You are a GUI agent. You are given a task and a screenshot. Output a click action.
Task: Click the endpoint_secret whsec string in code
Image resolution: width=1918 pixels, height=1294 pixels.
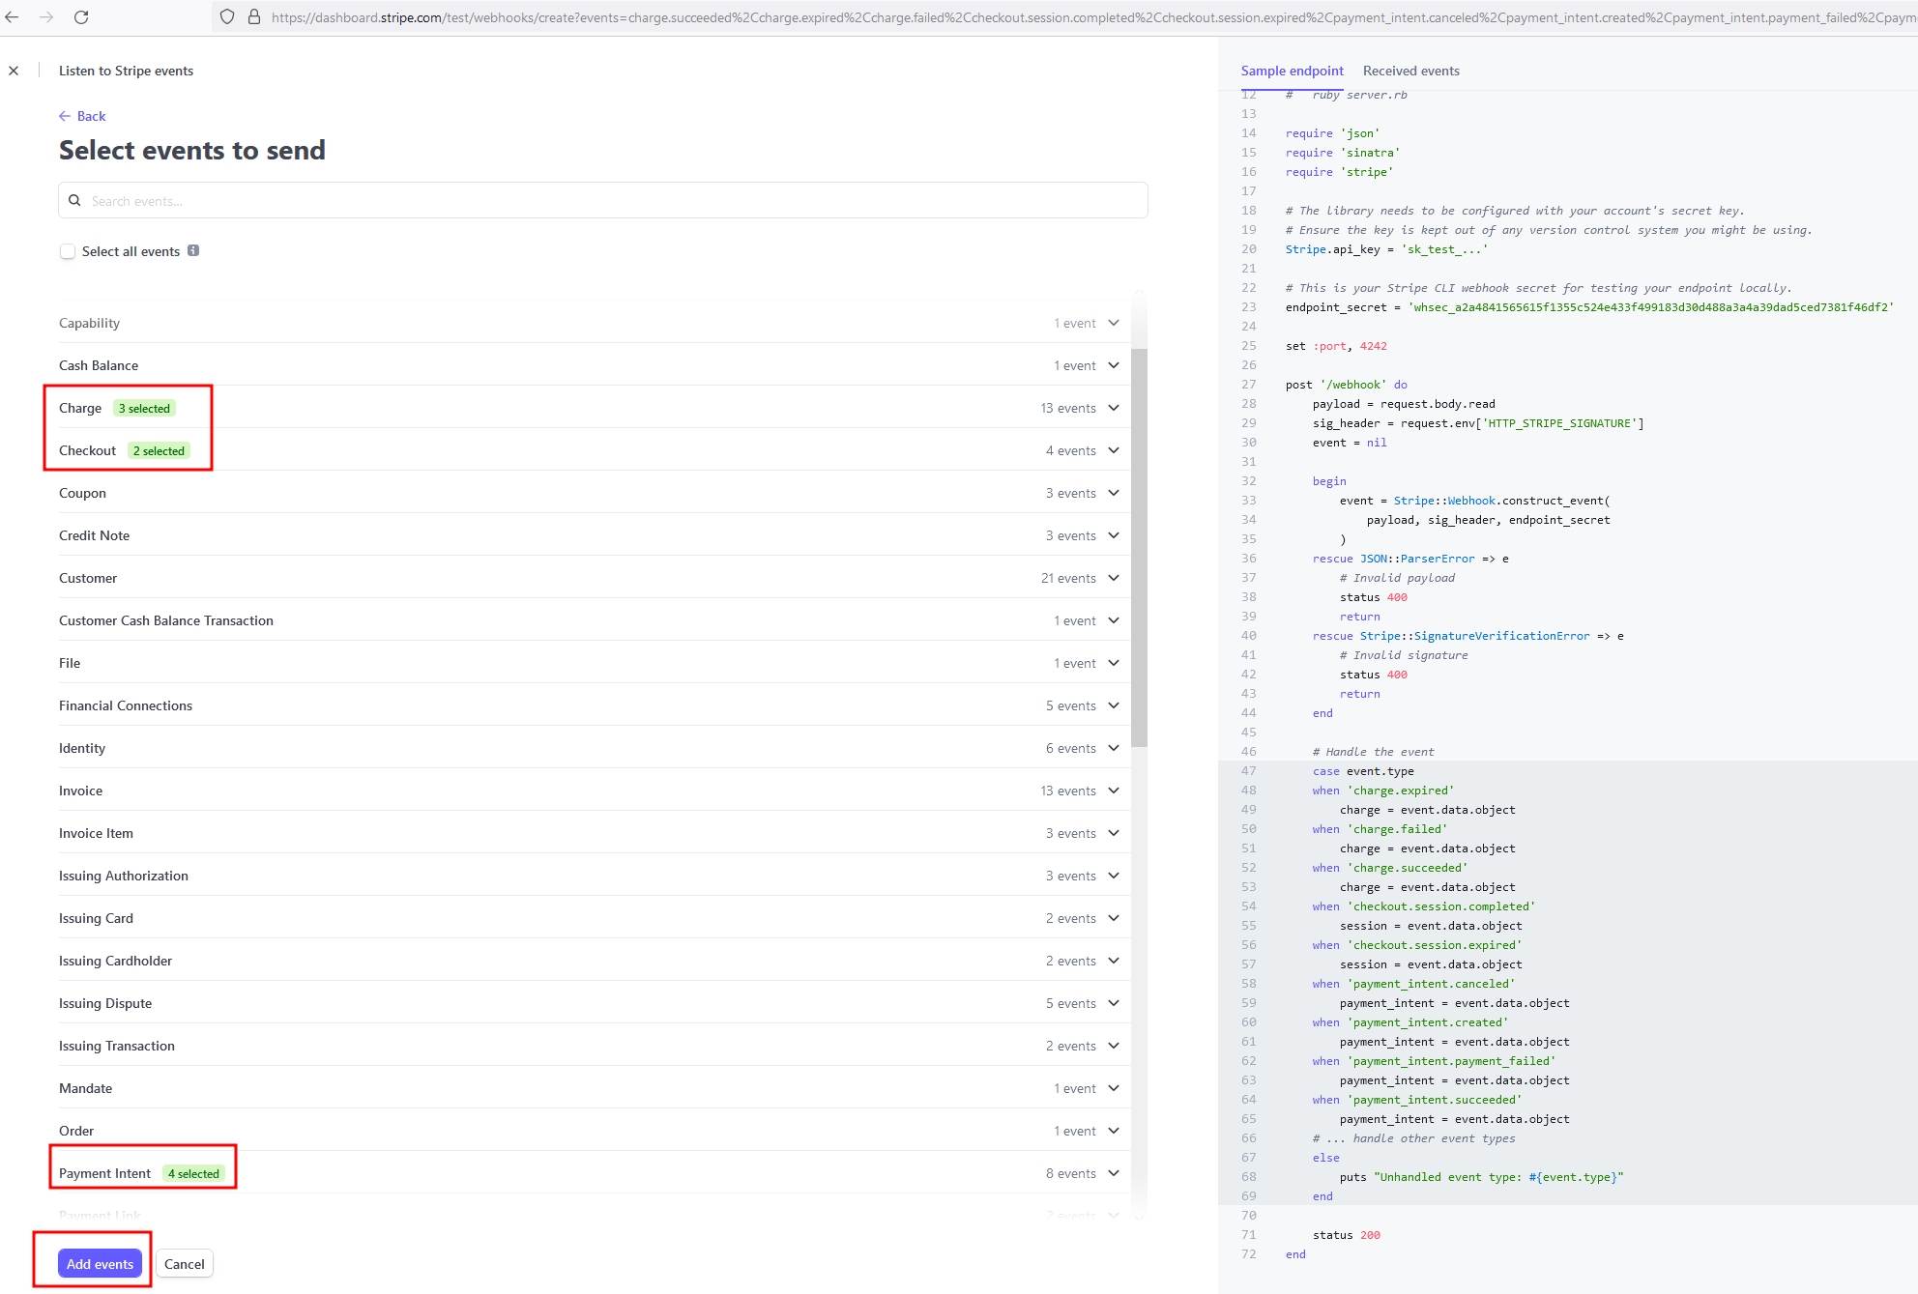pyautogui.click(x=1651, y=307)
